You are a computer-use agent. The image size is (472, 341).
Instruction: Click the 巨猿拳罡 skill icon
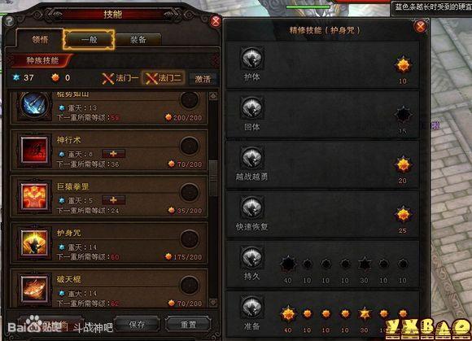point(34,196)
